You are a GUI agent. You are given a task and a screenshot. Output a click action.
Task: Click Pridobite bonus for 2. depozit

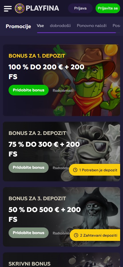[29, 167]
